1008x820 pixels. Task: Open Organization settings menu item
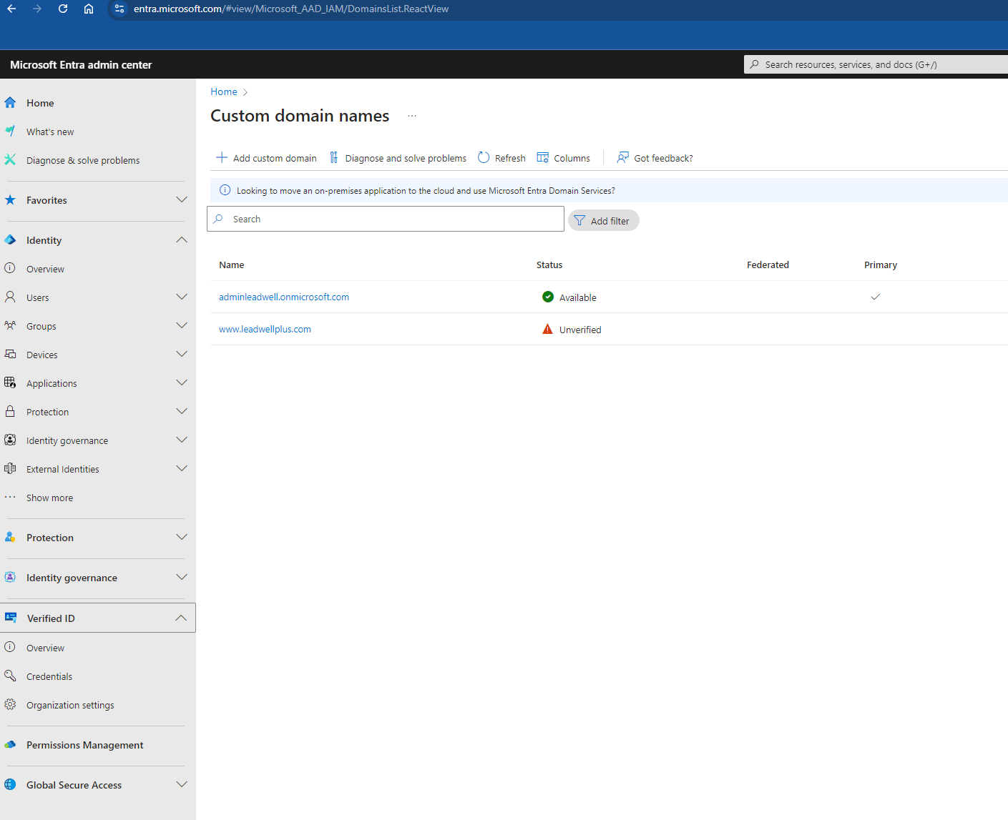tap(70, 705)
